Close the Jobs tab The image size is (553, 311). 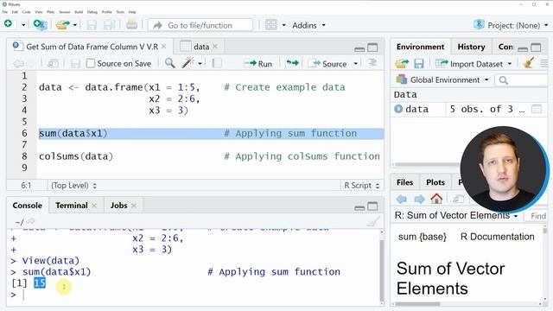coord(134,206)
